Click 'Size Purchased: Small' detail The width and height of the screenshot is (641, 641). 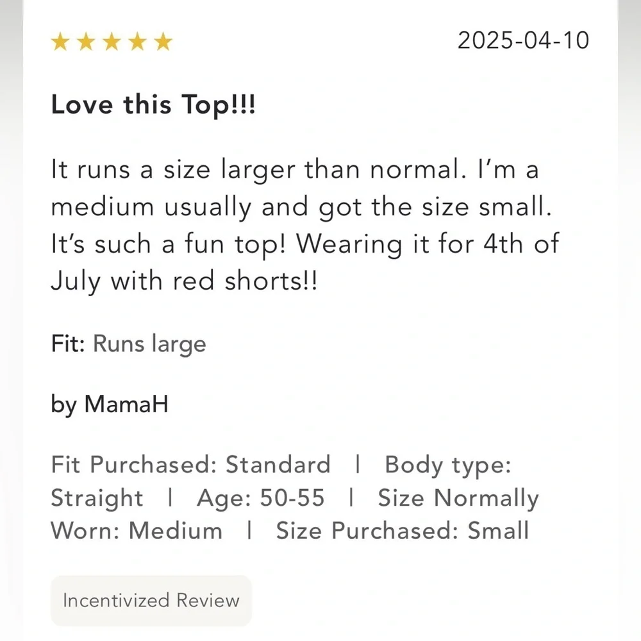click(x=403, y=531)
